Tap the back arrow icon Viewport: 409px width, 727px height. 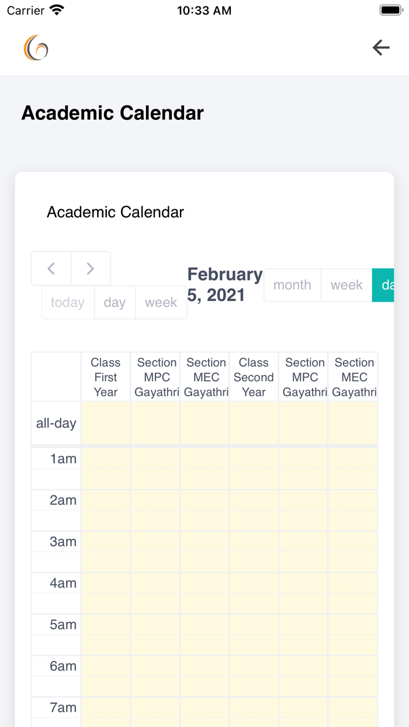pos(381,47)
